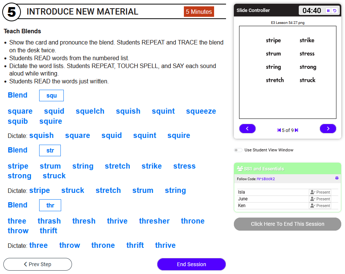Click the printer icon beside the follow code
345x274 pixels.
tap(337, 178)
